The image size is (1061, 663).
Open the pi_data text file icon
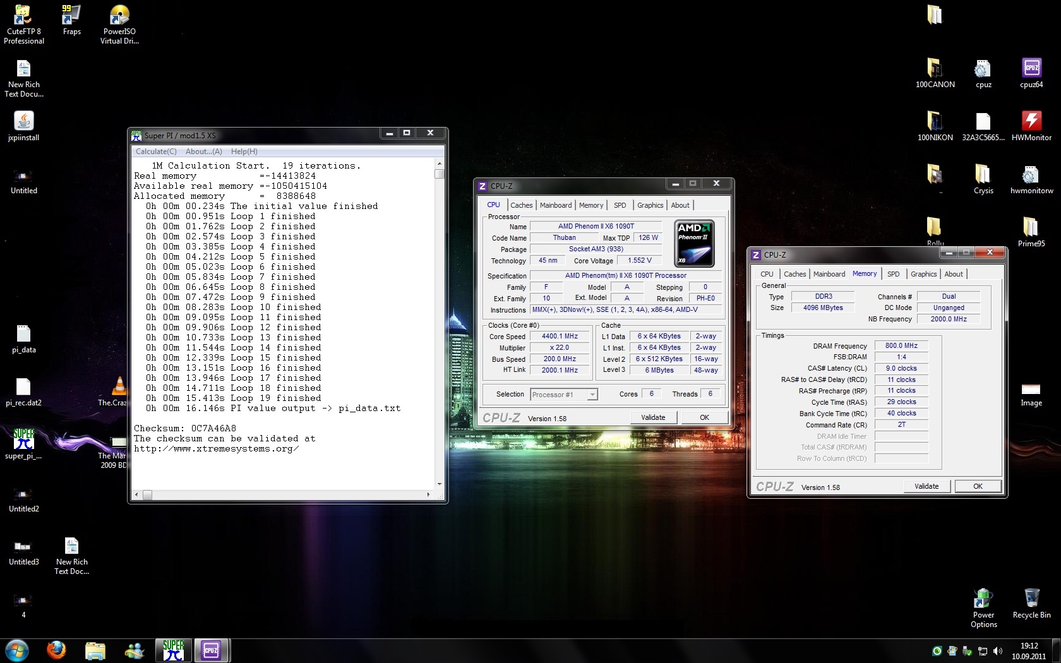coord(23,338)
